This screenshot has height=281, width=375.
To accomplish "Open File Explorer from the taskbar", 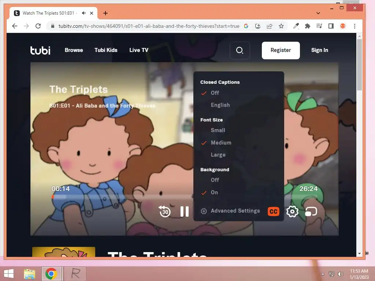I will pos(29,274).
